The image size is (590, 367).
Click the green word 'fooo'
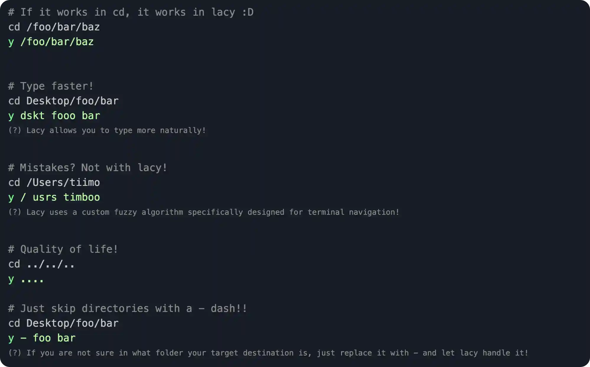[x=63, y=116]
